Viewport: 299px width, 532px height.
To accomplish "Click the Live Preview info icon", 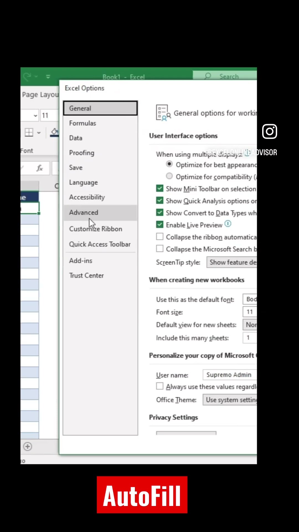I will 228,224.
